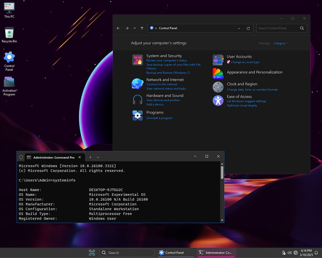Click the terminal scrollbar up arrow
Image resolution: width=322 pixels, height=258 pixels.
pos(222,164)
